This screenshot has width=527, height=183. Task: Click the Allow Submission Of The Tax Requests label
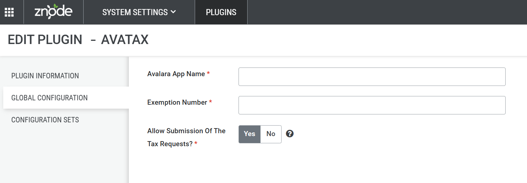[186, 137]
